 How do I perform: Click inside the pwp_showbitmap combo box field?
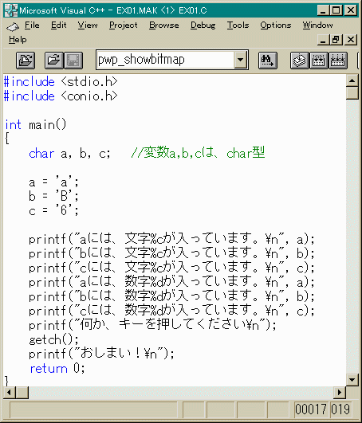point(165,60)
